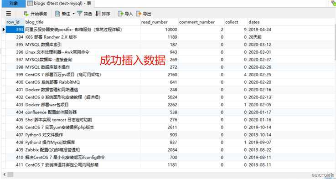Select row_id cell 402
The width and height of the screenshot is (336, 179).
[x=15, y=97]
